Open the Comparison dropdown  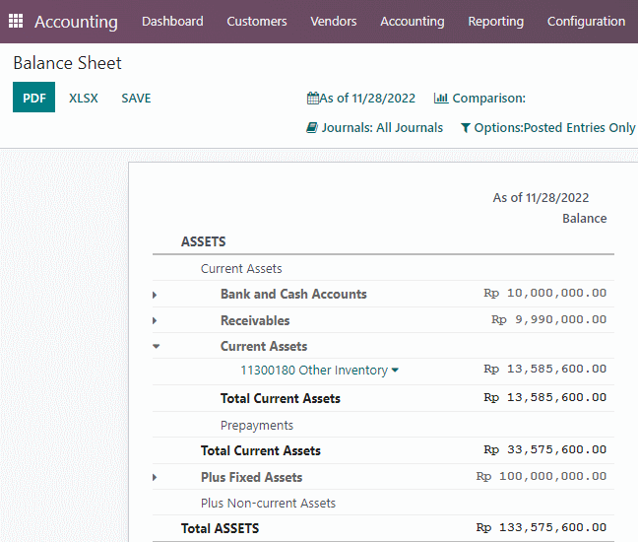479,99
